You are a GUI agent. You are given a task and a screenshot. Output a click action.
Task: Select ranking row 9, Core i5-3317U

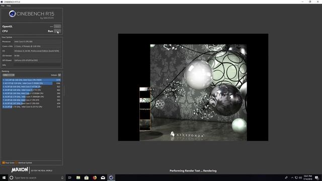32,107
